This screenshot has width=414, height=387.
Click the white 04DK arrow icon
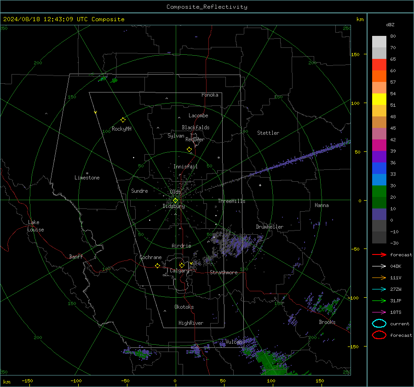379,266
